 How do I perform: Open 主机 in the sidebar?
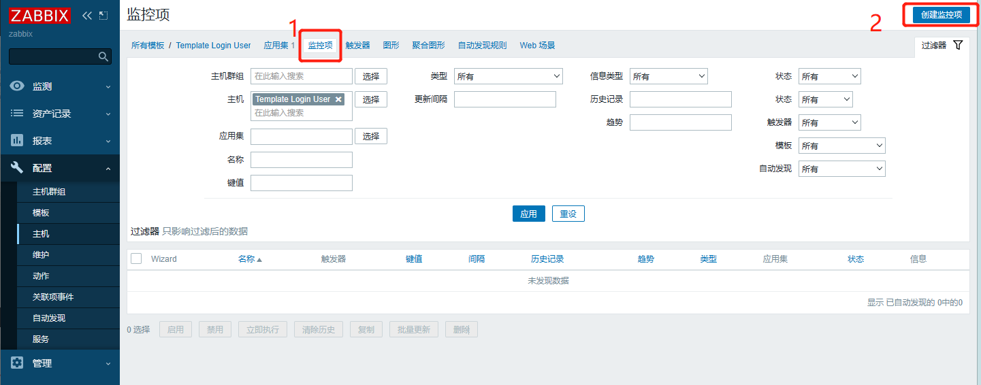click(x=41, y=234)
